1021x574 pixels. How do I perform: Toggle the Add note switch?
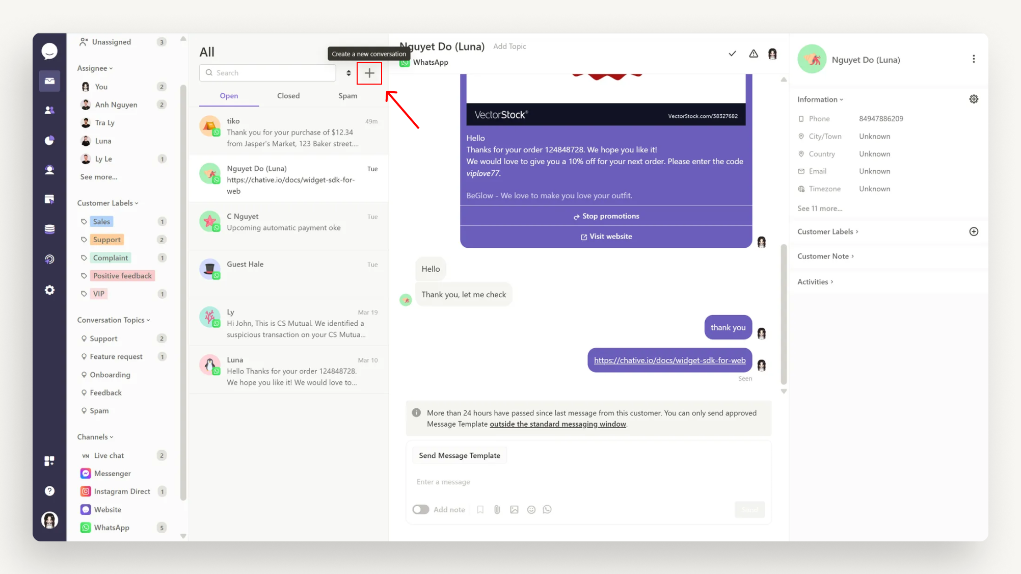coord(421,509)
